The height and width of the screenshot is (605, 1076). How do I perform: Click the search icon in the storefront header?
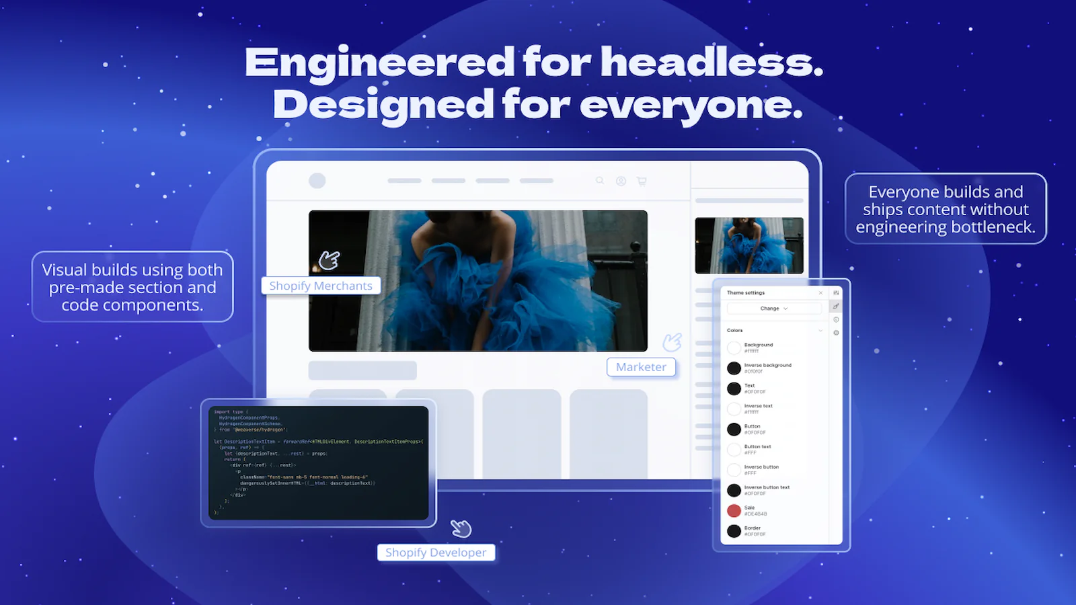[599, 180]
